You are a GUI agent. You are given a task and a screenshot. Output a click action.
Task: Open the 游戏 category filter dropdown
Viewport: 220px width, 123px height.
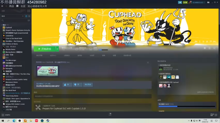tap(12, 16)
